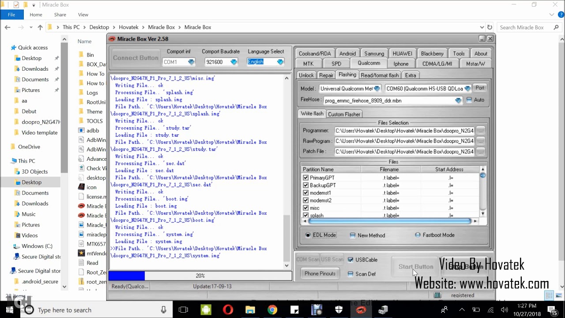
Task: Enable the New Method checkbox
Action: [353, 235]
